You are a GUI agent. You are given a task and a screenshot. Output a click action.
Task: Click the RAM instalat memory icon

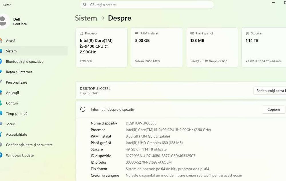(x=137, y=33)
